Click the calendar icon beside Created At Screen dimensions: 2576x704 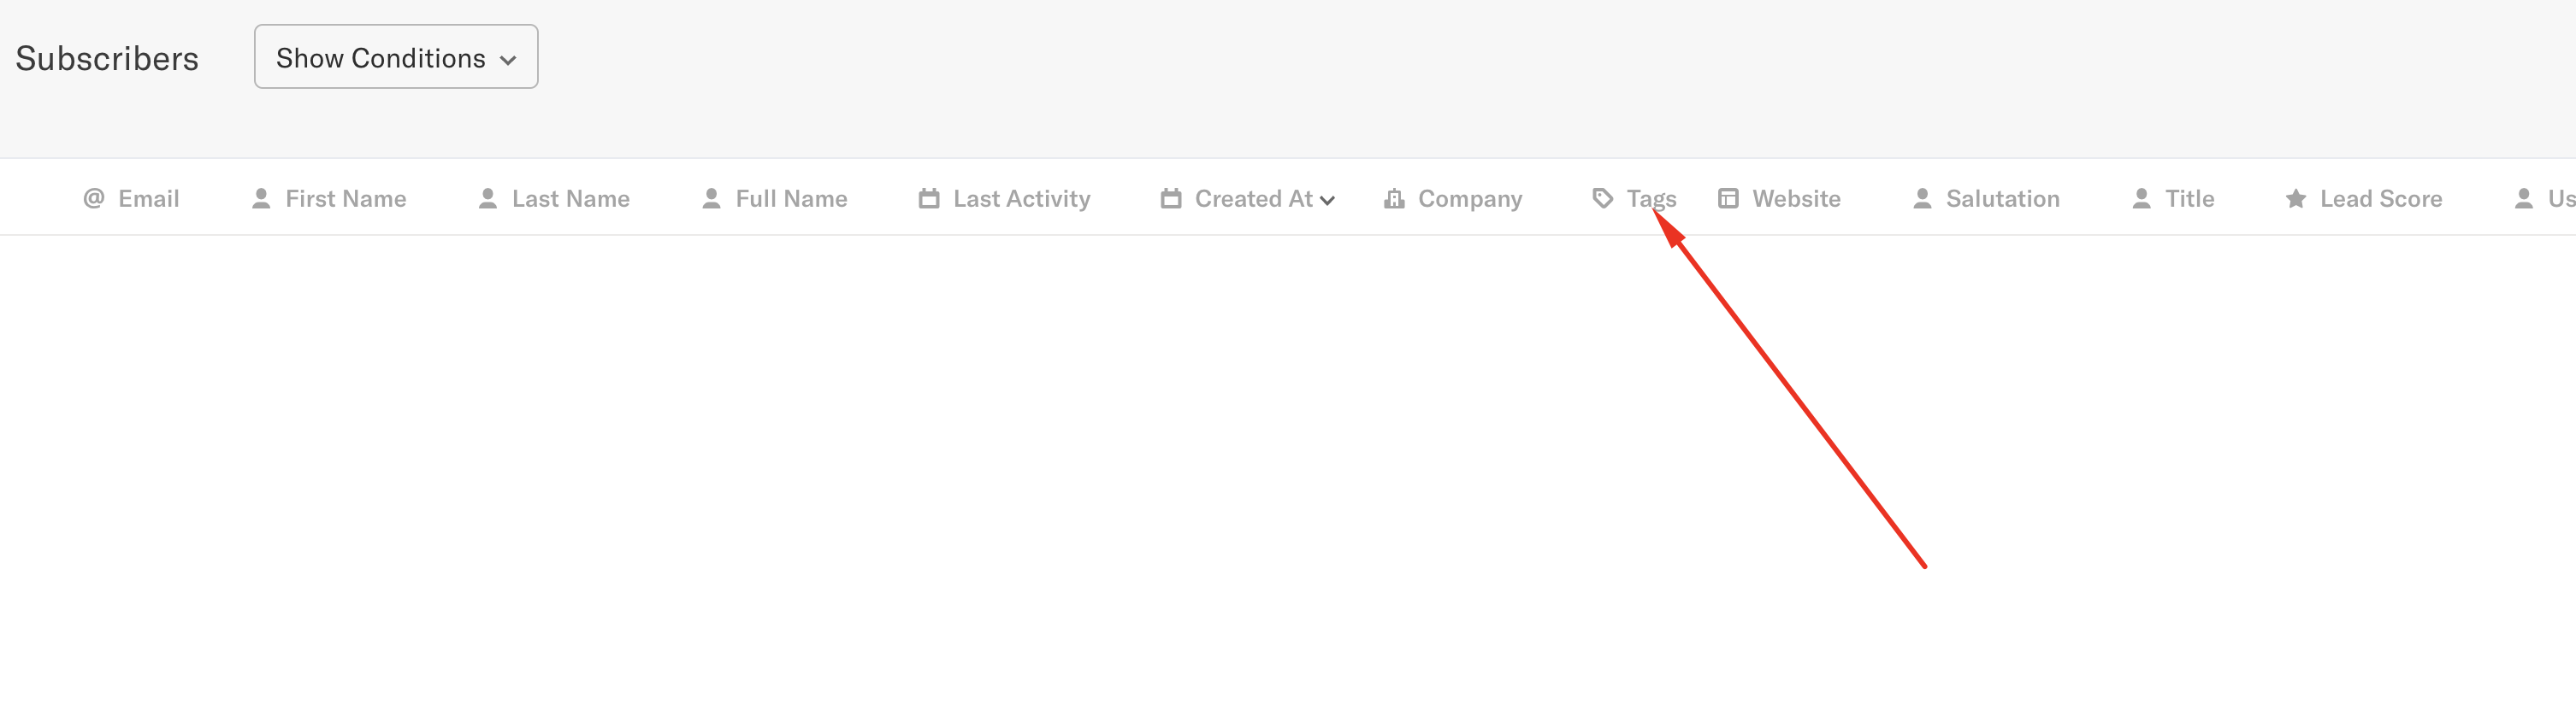(1171, 199)
